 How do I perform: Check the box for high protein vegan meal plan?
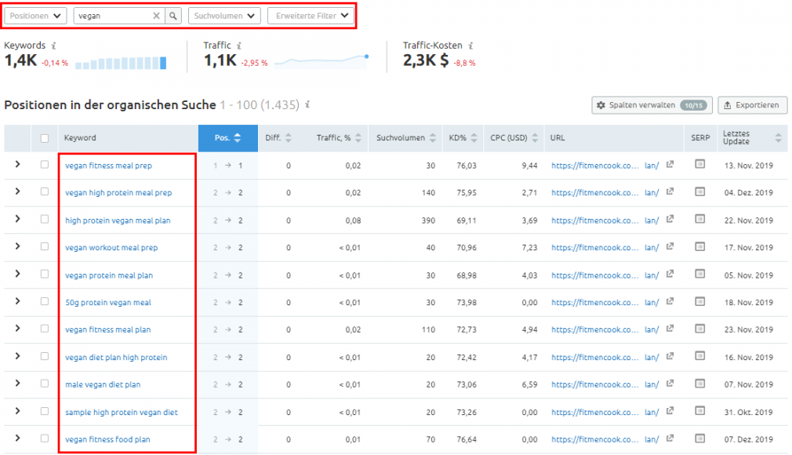45,220
